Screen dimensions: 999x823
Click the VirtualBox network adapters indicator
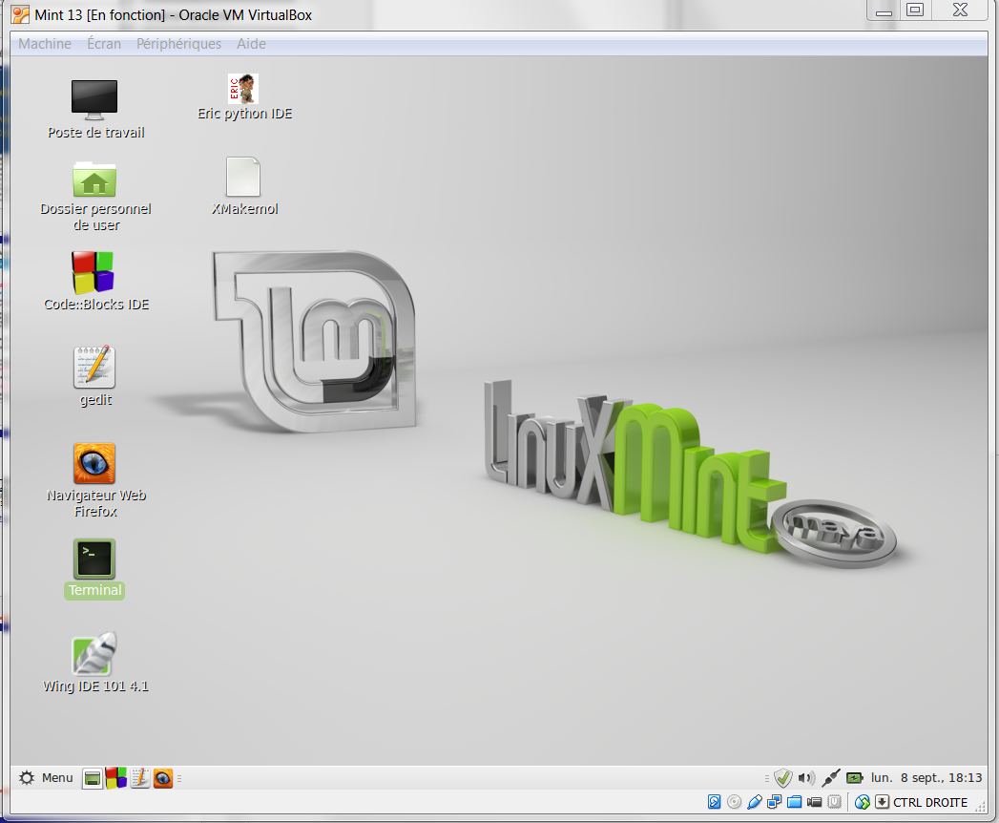click(774, 802)
